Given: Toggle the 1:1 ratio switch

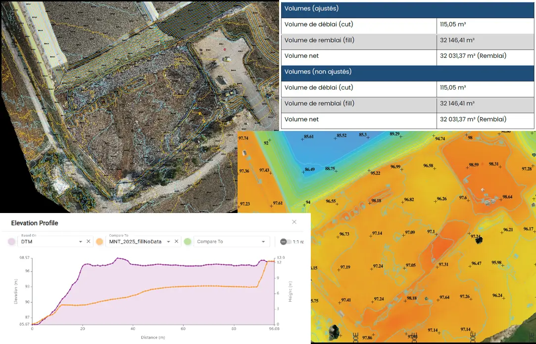Looking at the screenshot, I should (286, 242).
